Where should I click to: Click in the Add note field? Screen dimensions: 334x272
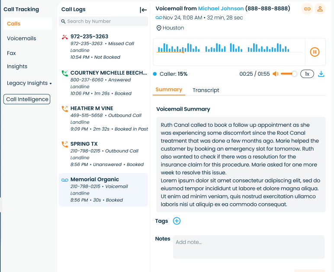[x=248, y=246]
